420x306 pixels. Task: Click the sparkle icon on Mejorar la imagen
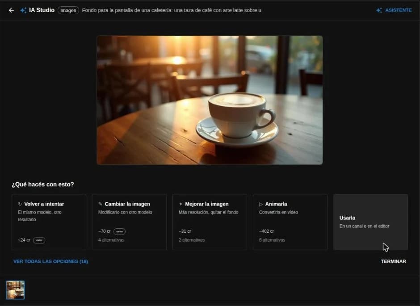point(181,204)
